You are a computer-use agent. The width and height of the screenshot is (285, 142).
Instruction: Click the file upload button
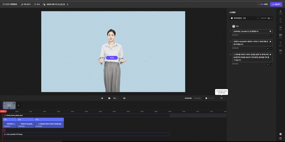tap(26, 4)
